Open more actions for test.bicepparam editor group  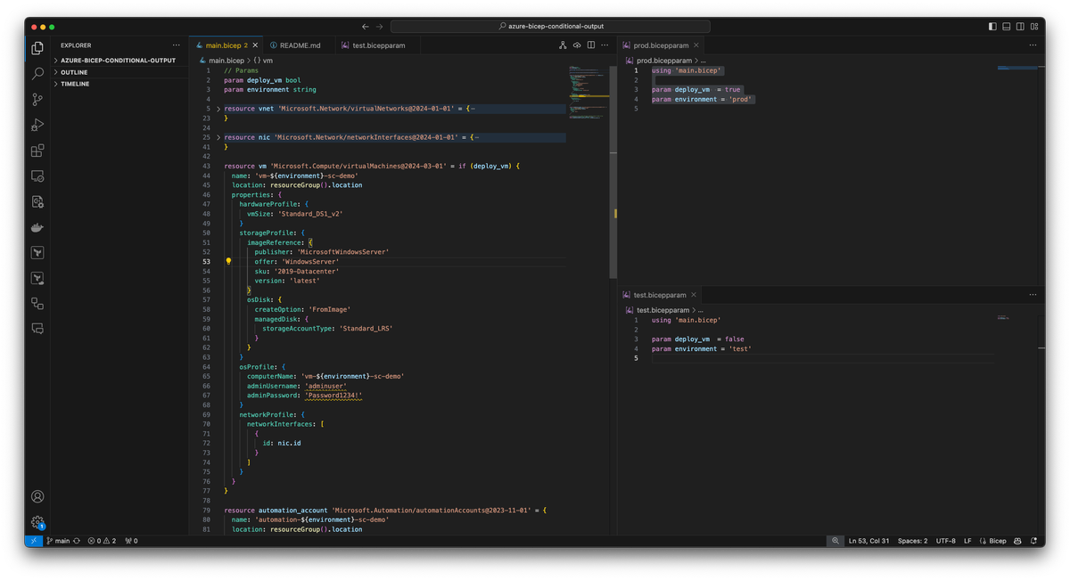coord(1033,294)
